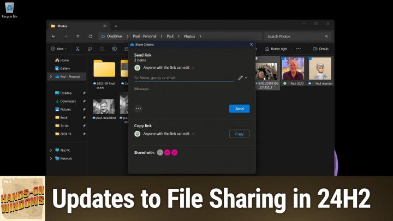Tick the checkbox on IMG_20191105 photo
This screenshot has height=221, width=393.
257,58
